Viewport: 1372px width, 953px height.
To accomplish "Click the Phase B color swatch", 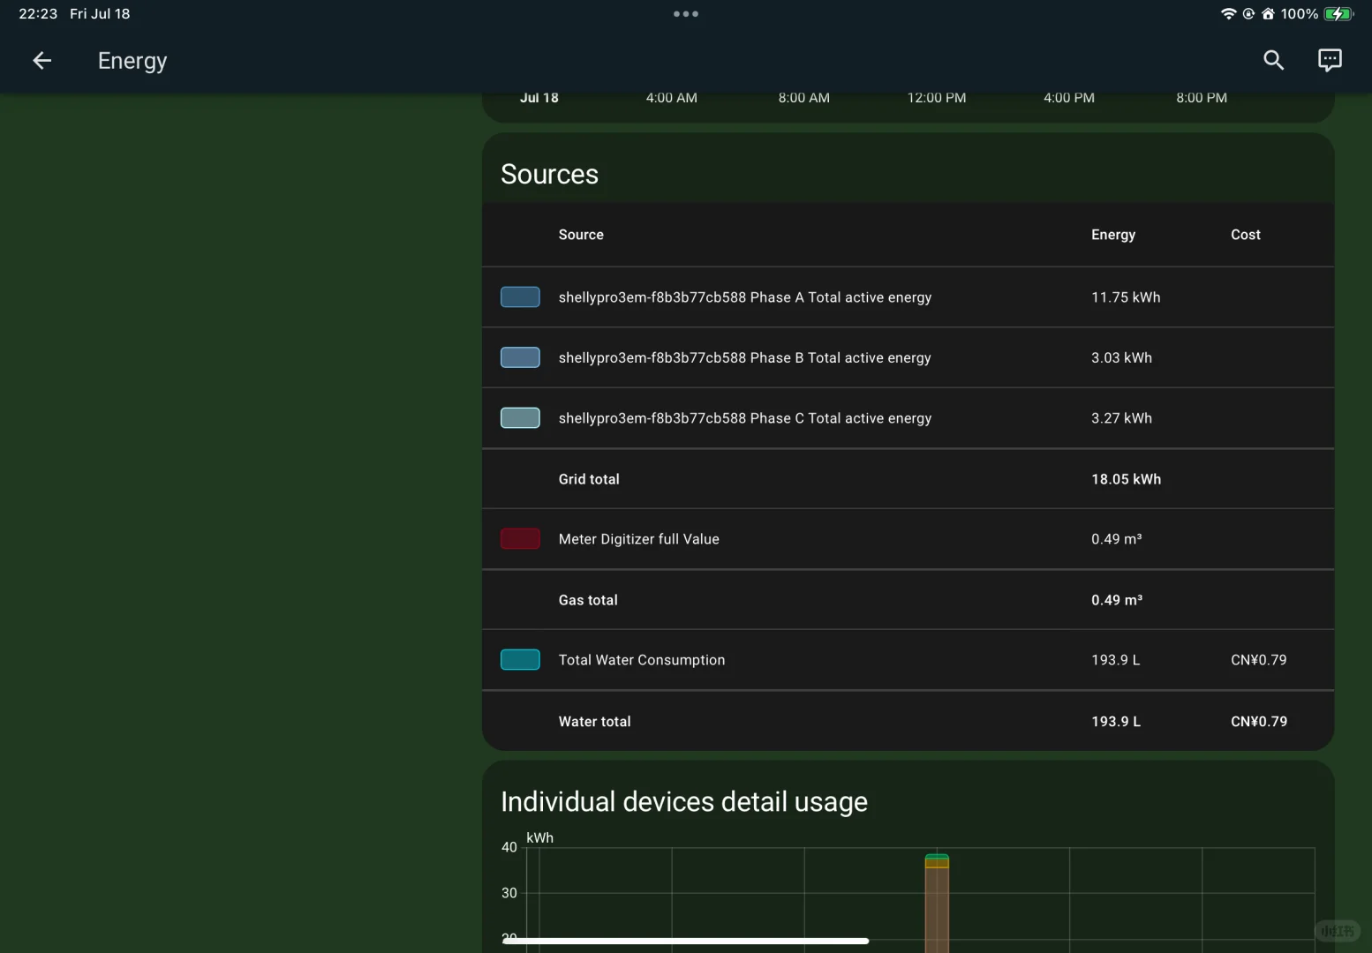I will pos(520,357).
